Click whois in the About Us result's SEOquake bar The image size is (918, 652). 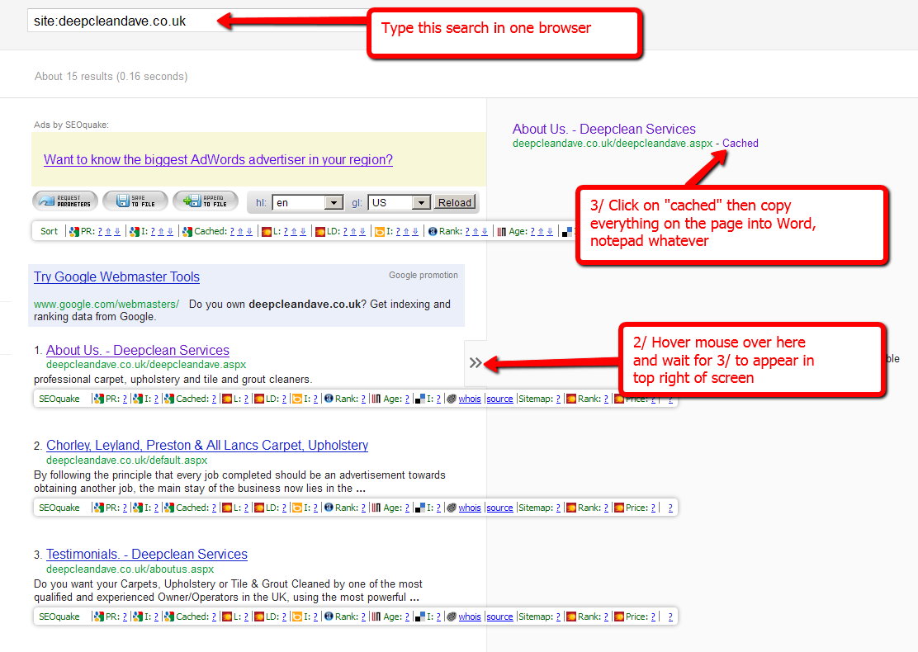470,399
